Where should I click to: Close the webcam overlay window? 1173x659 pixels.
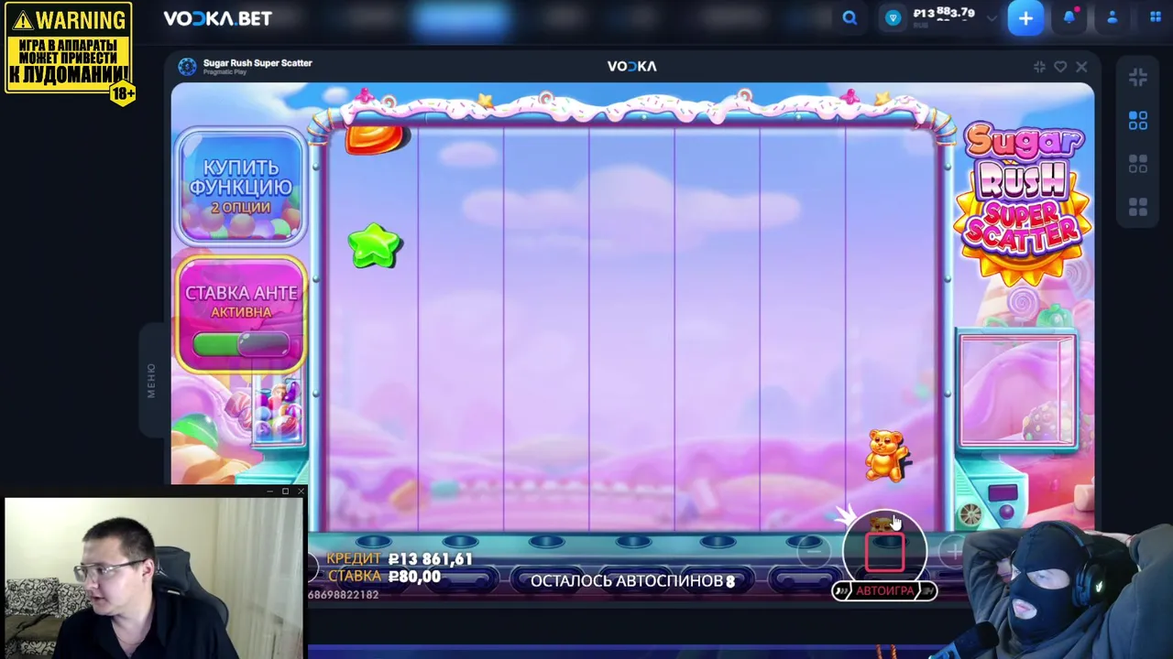[300, 492]
